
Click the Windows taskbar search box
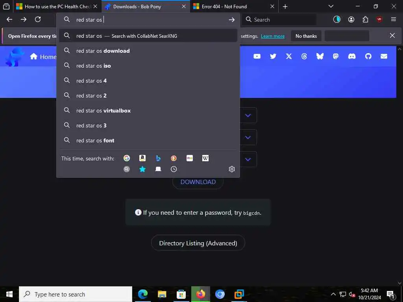tap(76, 294)
